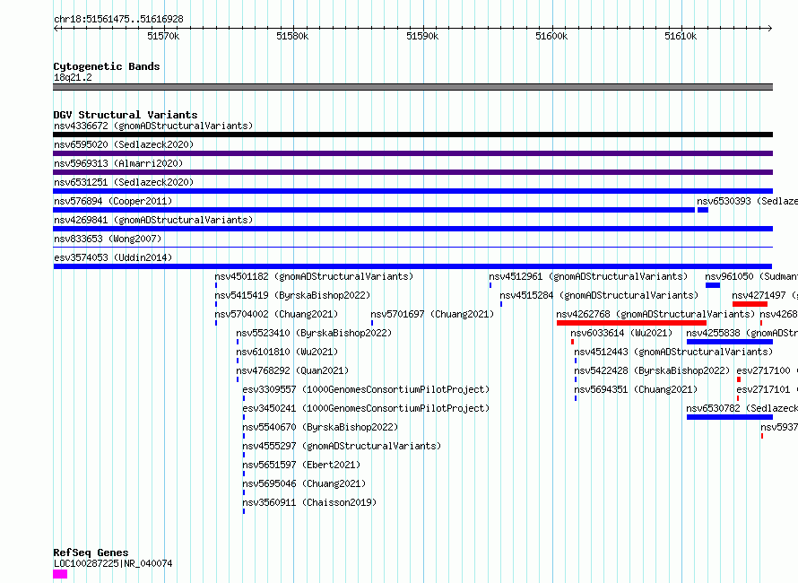Open variant nsv4555297 (gnomADStructuralVariants) label
Screen dimensions: 798x583
click(x=342, y=446)
